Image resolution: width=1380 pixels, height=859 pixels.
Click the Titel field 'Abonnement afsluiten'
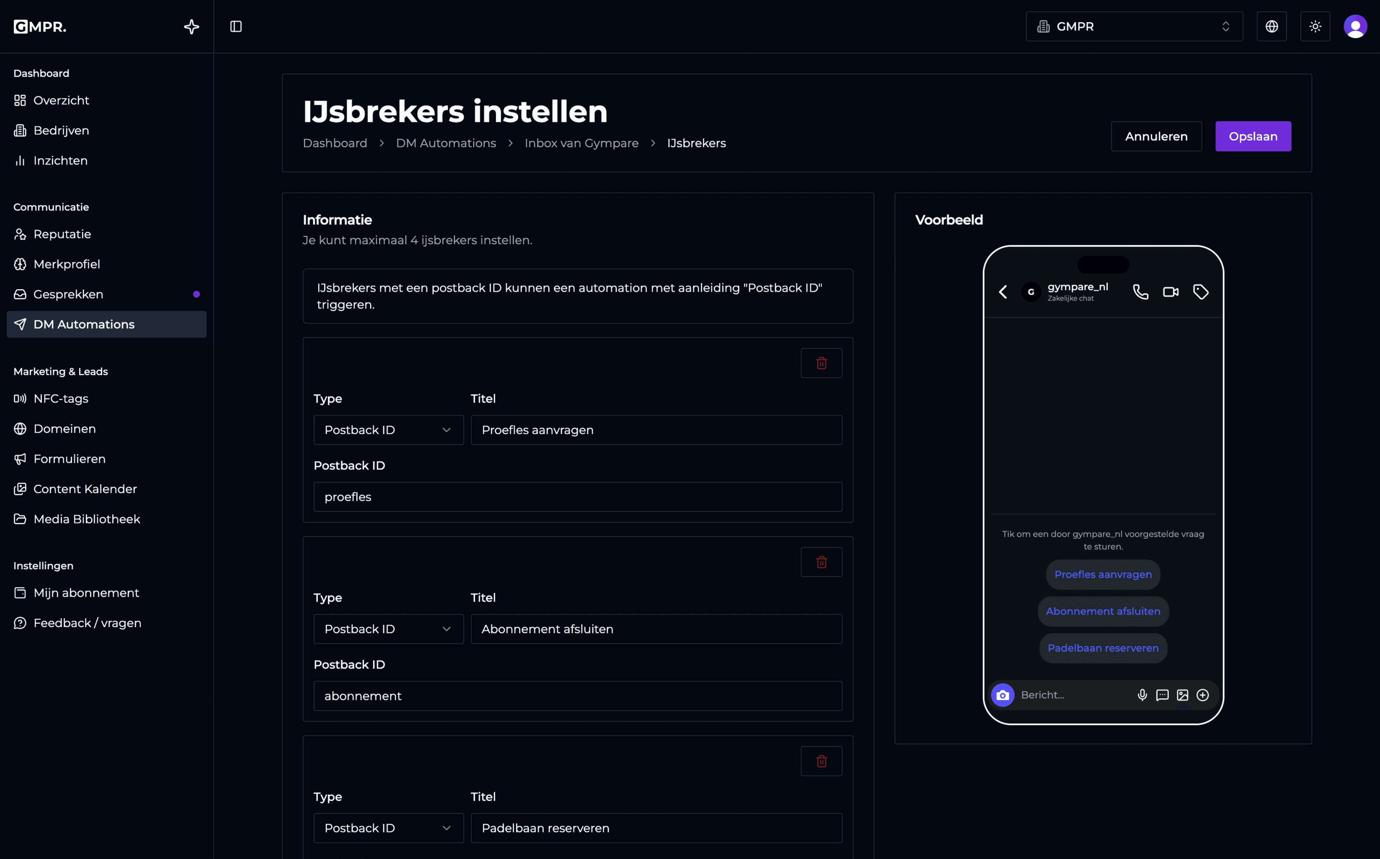pos(656,629)
